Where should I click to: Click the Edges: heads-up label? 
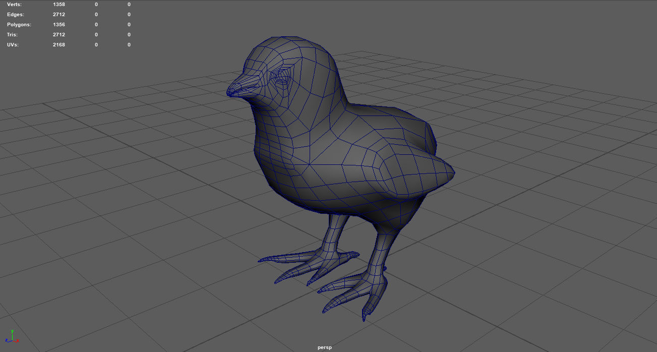click(x=15, y=14)
